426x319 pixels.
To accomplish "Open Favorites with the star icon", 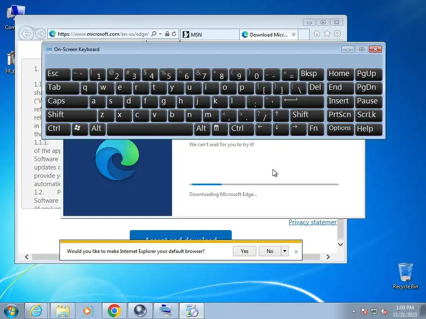I will pos(327,33).
